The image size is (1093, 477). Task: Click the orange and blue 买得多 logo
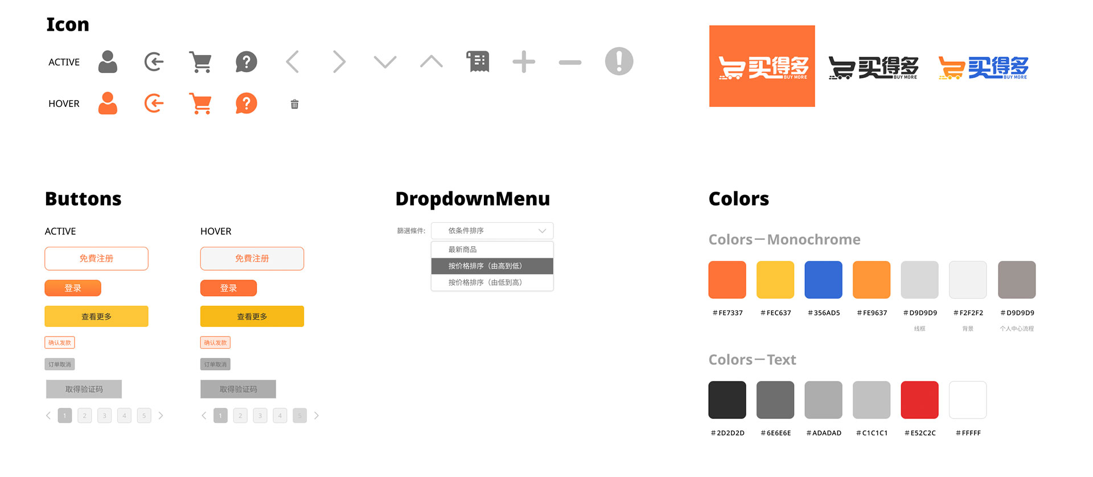pyautogui.click(x=983, y=68)
